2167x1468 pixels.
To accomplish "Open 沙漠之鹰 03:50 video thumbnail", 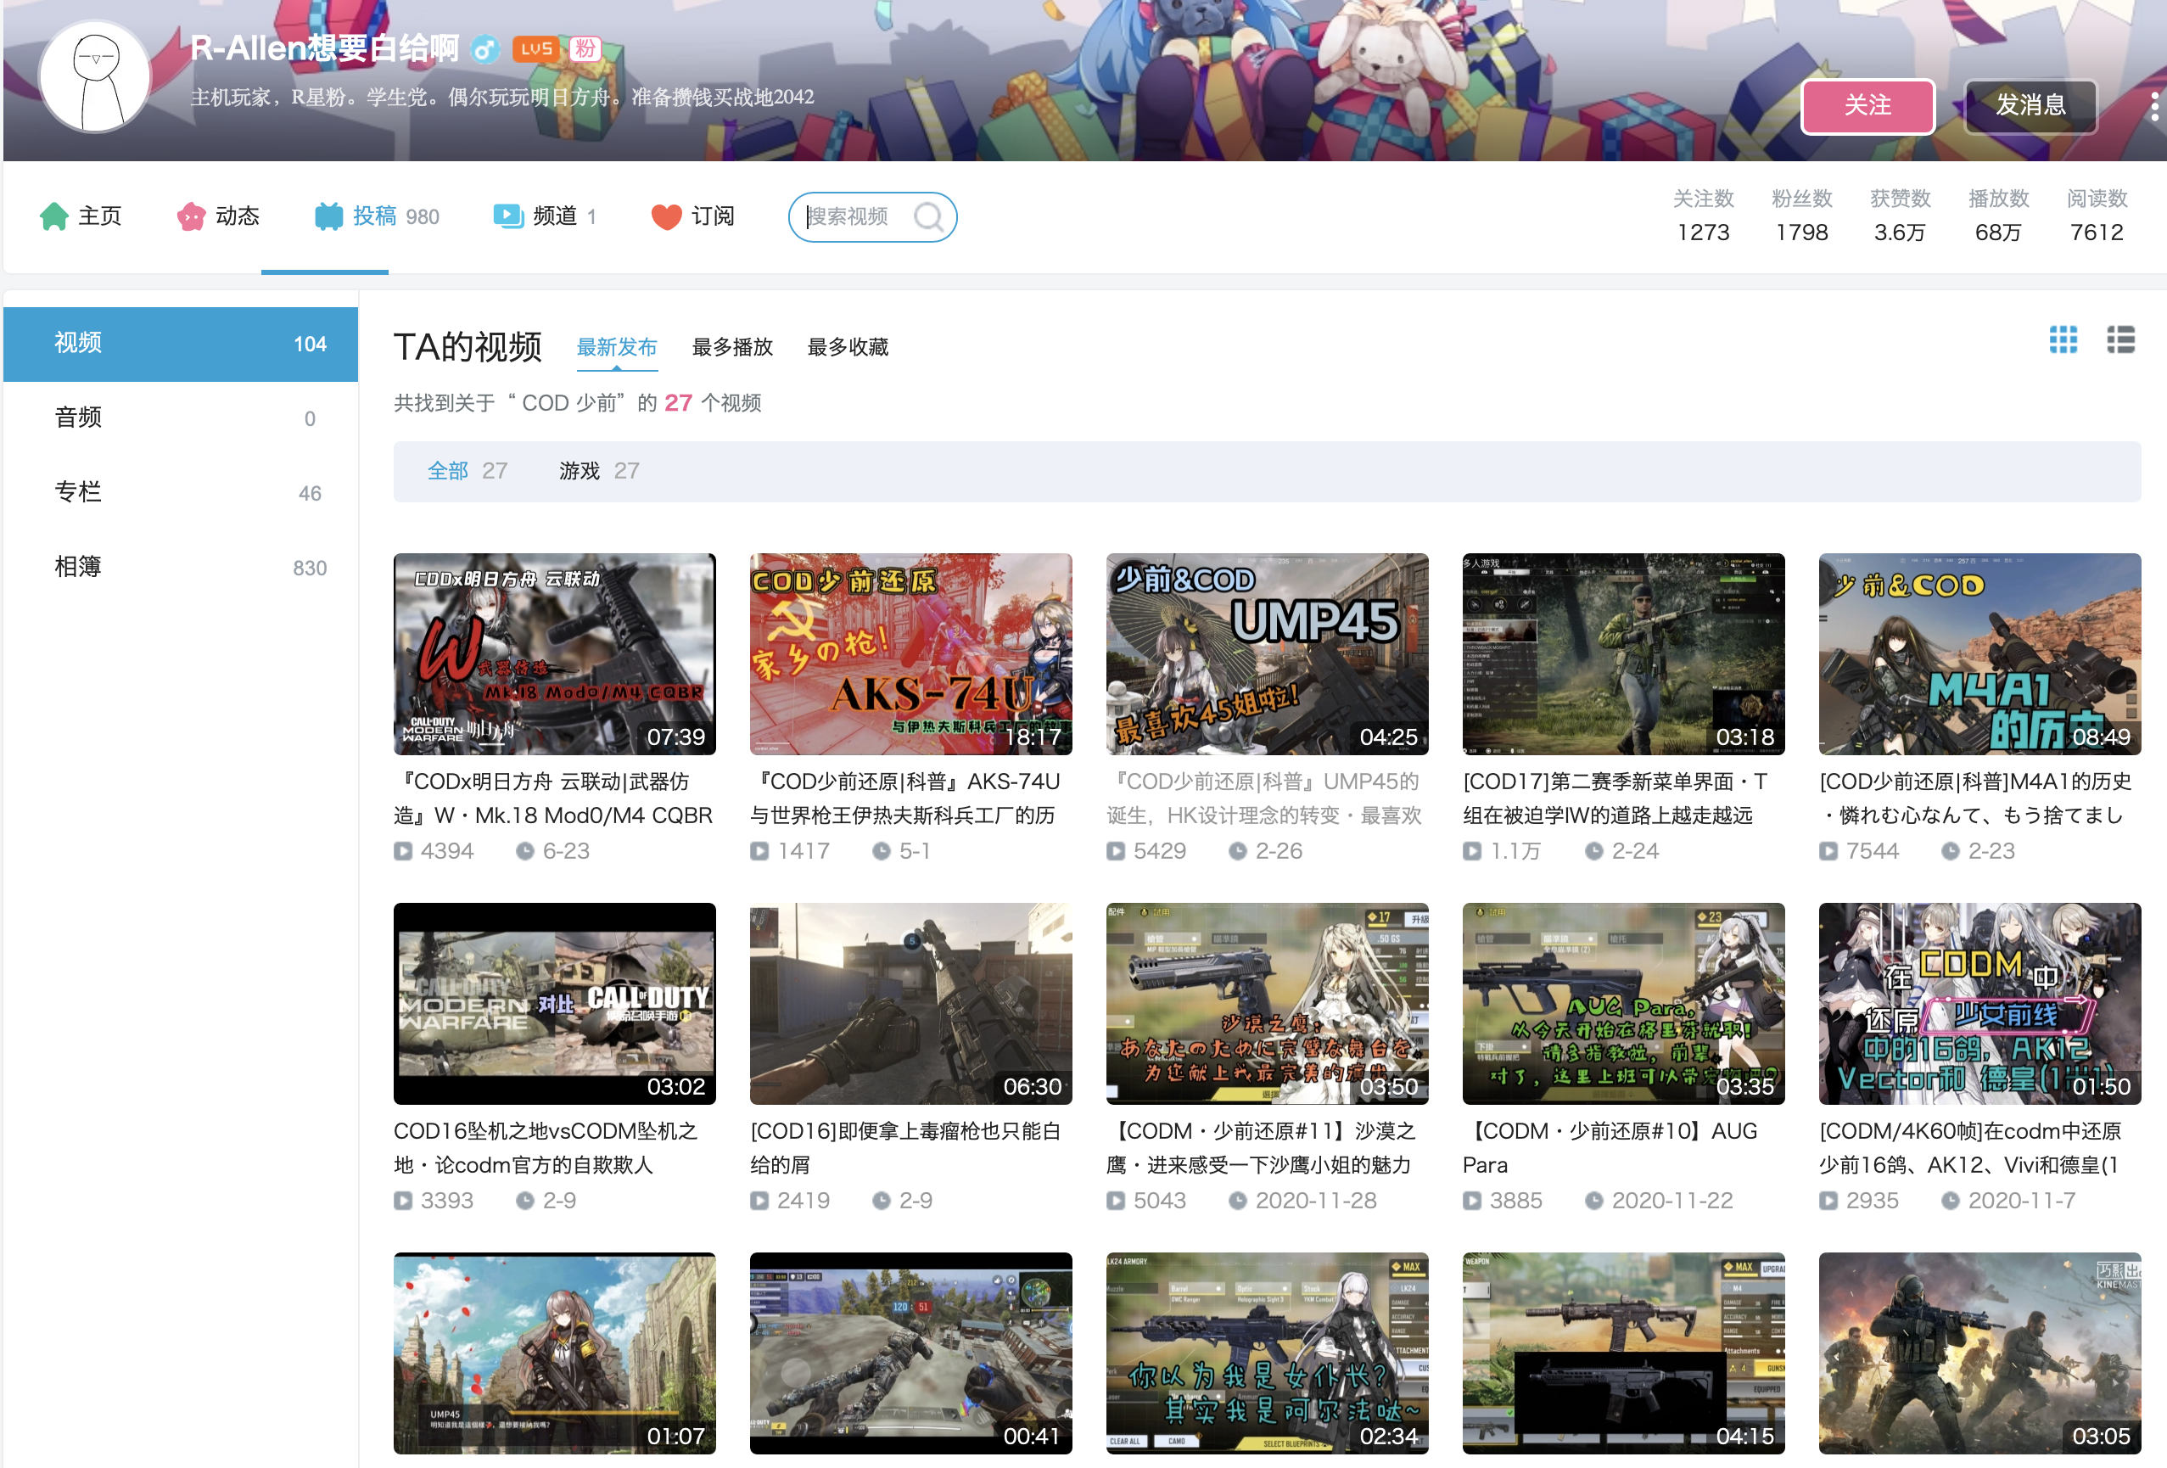I will [x=1267, y=1004].
